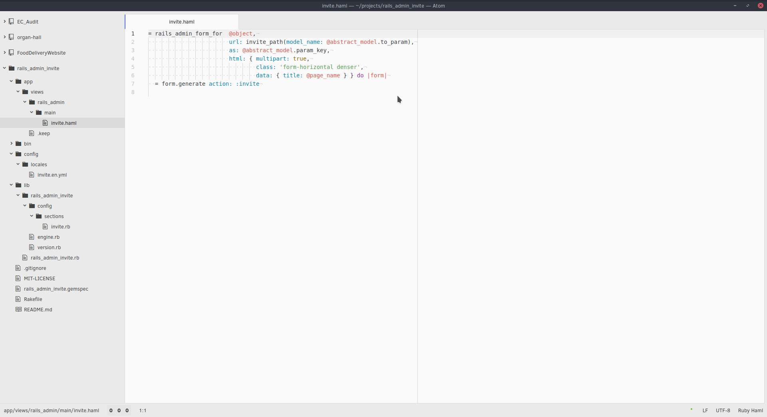Switch to the invite.haml editor tab
Screen dimensions: 767x417
[x=182, y=22]
